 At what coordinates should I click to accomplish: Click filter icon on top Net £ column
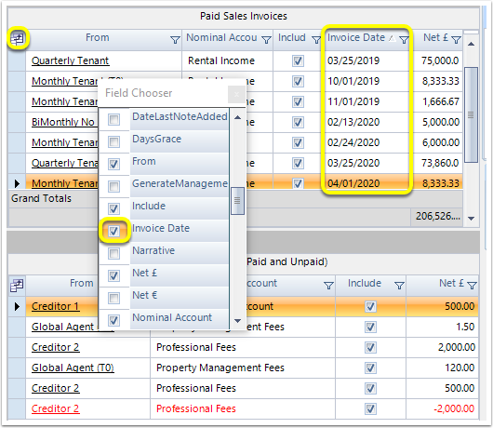pyautogui.click(x=456, y=40)
